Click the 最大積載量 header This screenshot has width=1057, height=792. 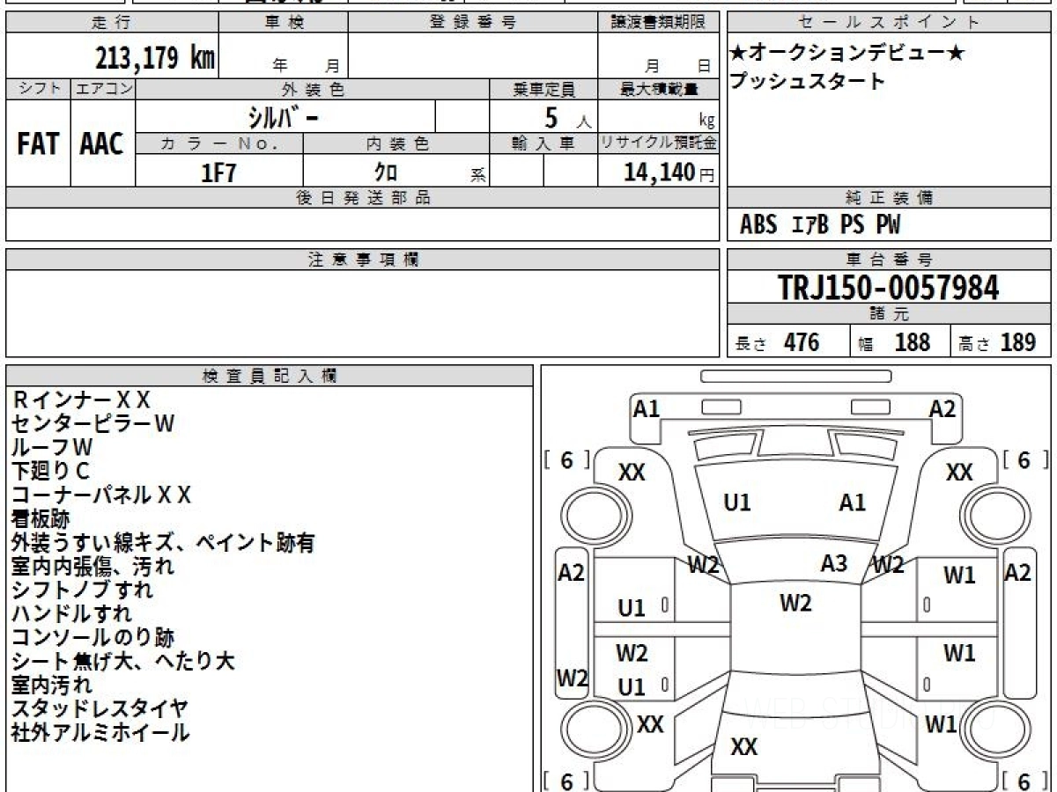coord(659,89)
